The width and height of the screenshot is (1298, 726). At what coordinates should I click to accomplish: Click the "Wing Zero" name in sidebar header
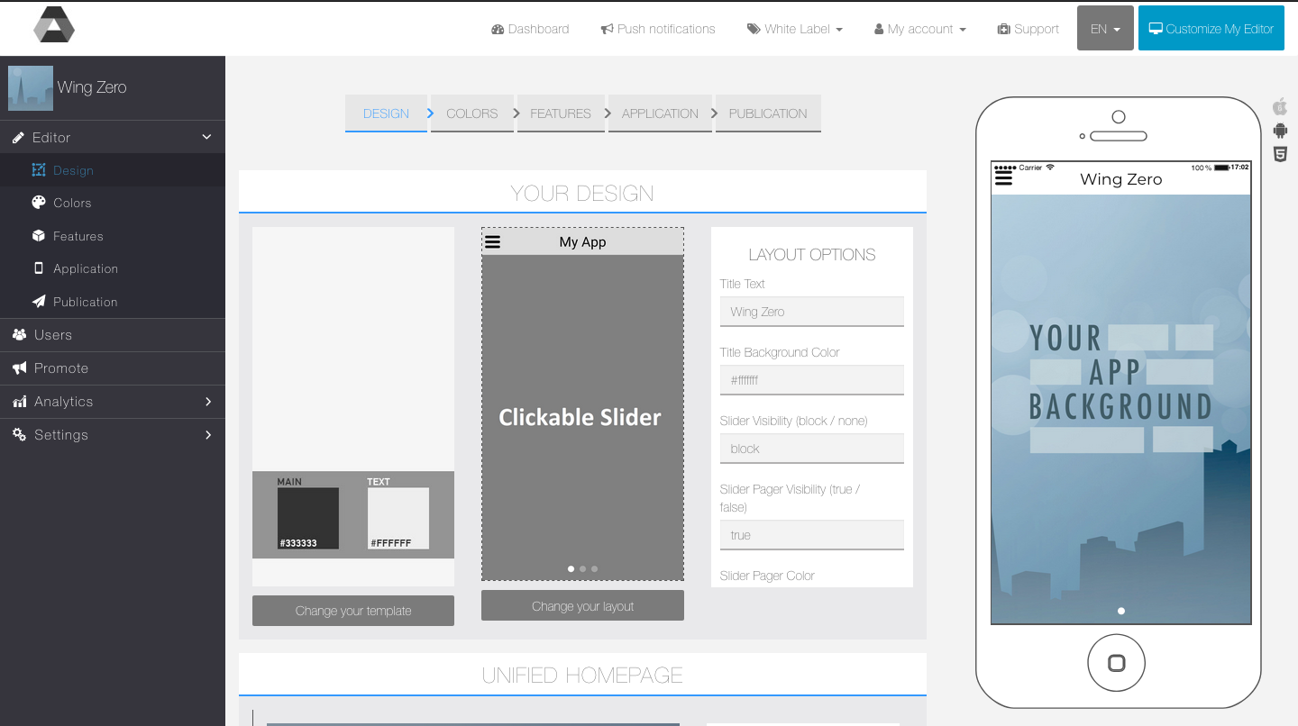(x=92, y=87)
